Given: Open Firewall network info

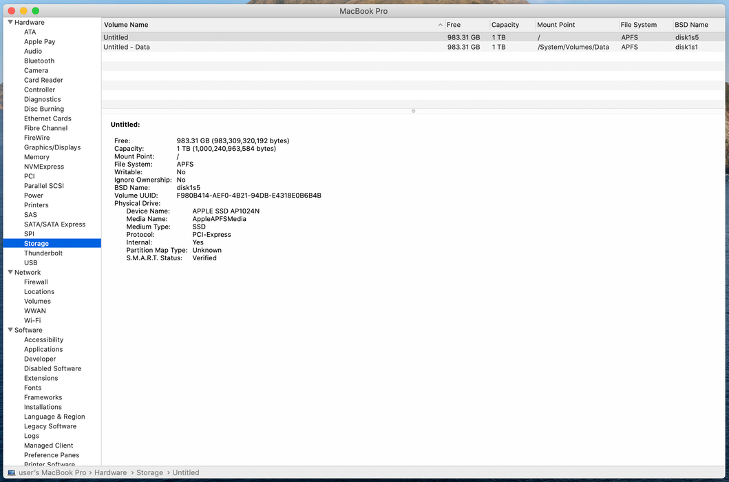Looking at the screenshot, I should 36,282.
